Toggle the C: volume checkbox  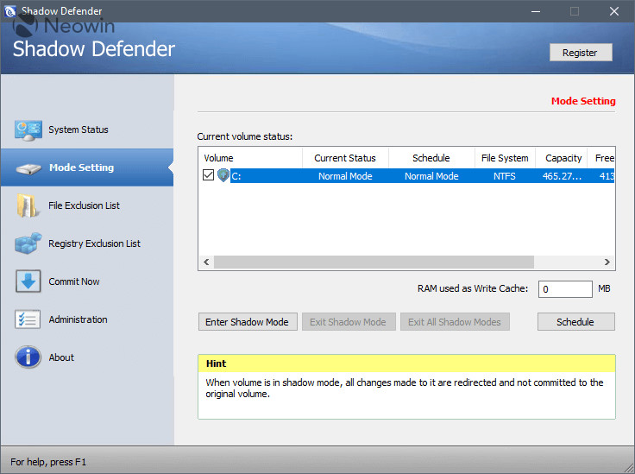click(x=208, y=175)
